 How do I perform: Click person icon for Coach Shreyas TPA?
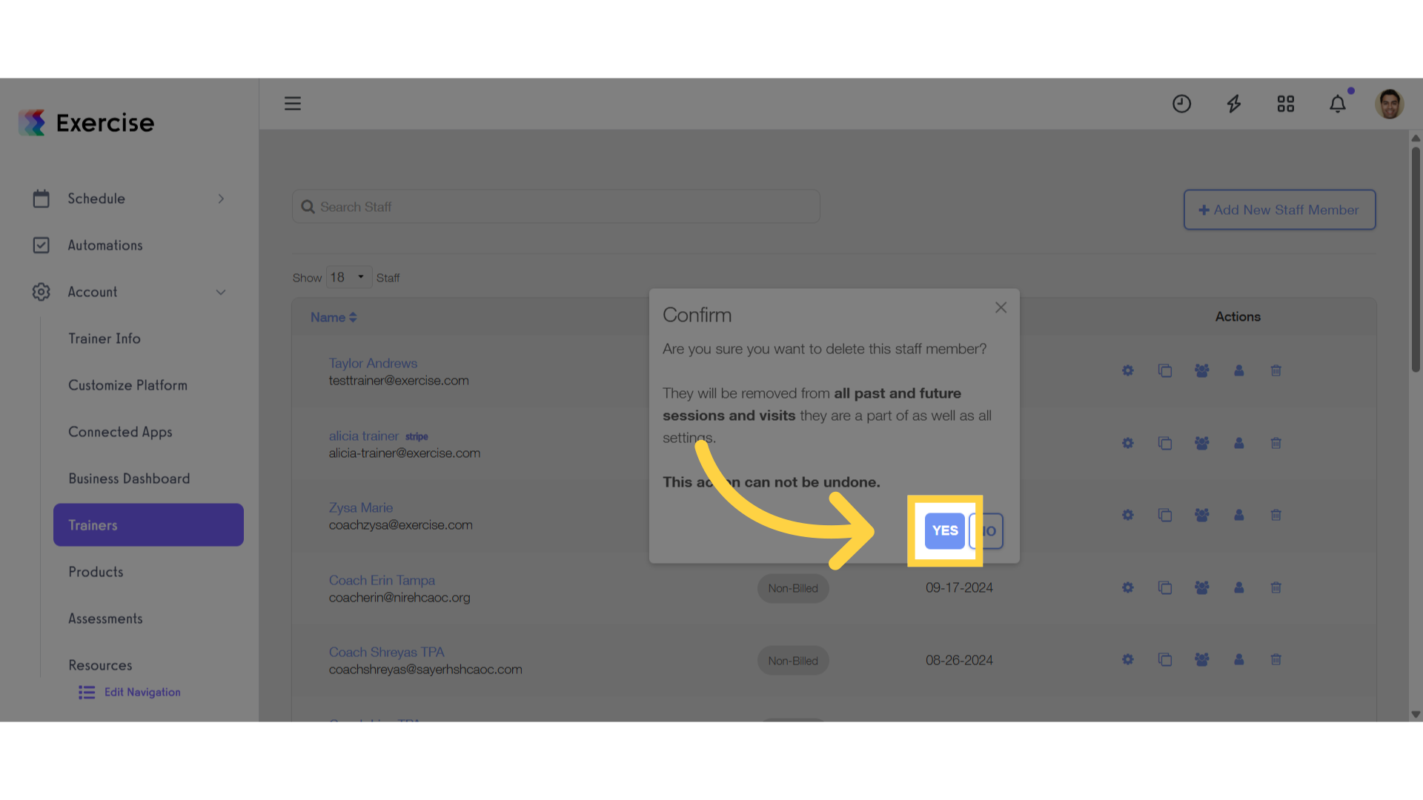click(x=1239, y=659)
